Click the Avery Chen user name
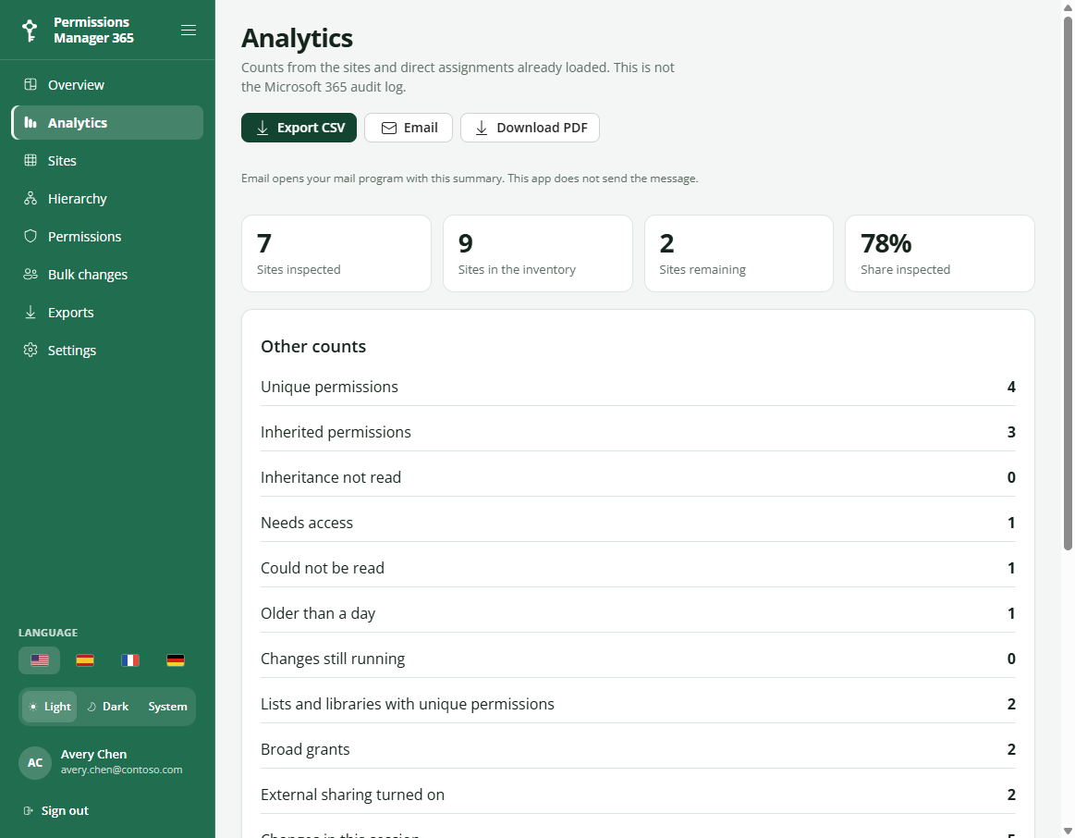Screen dimensions: 1075x838 click(94, 755)
